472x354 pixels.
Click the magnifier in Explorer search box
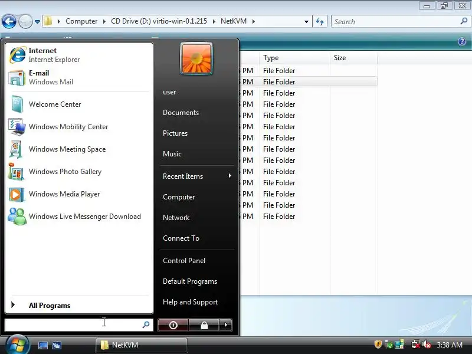coord(464,21)
